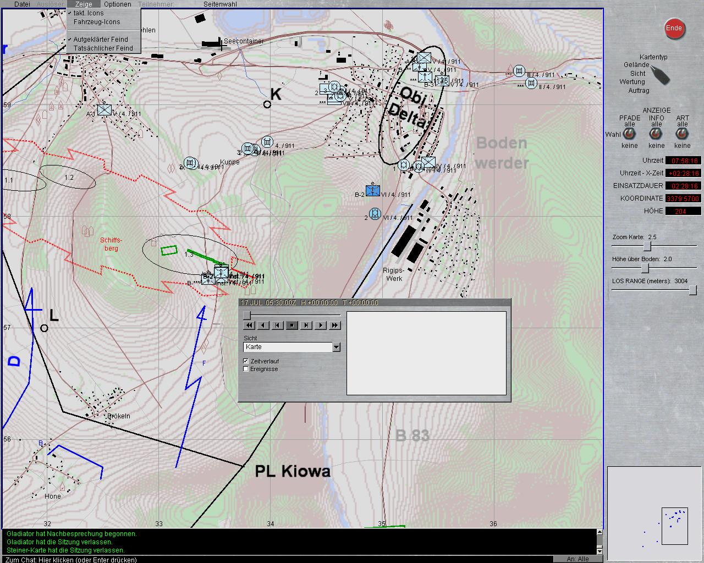The width and height of the screenshot is (704, 563).
Task: Uncheck the Zeitverlauf checkbox
Action: pos(246,361)
